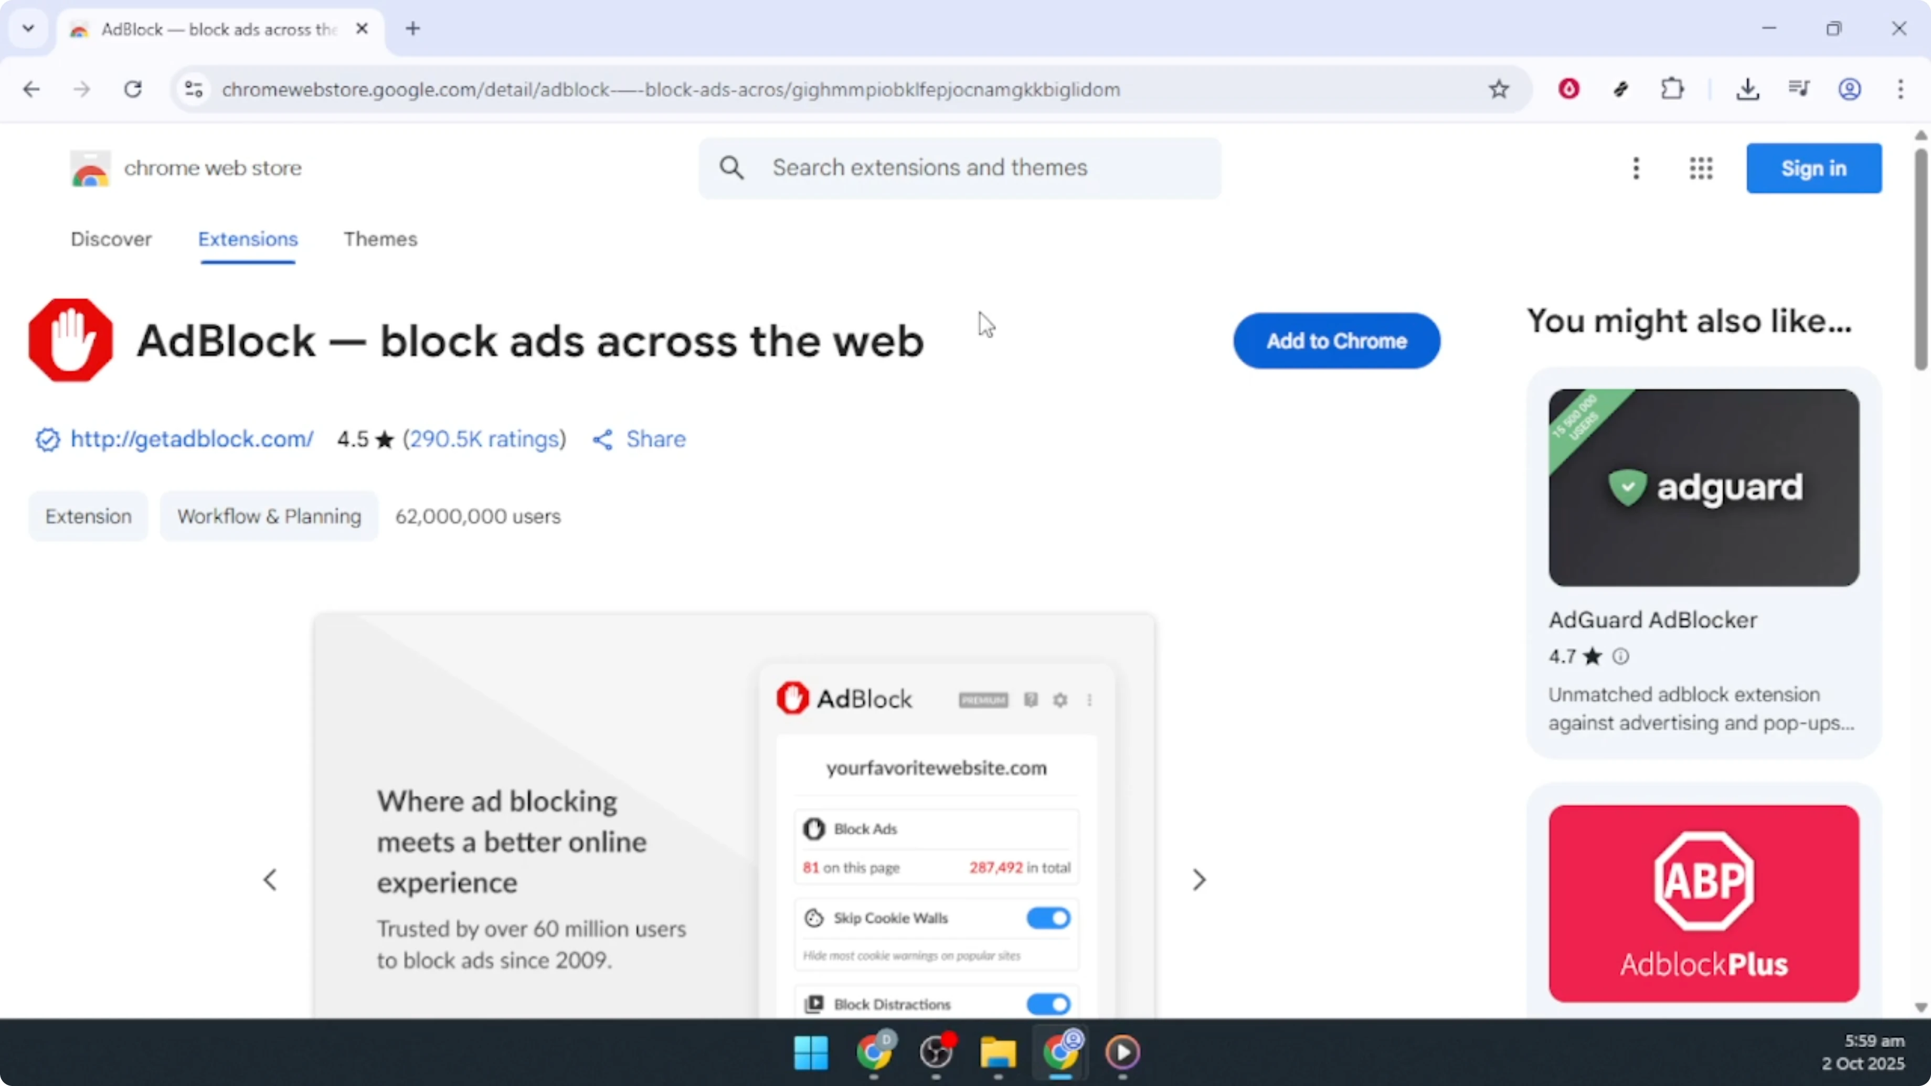Open the Discover tab

(x=111, y=239)
